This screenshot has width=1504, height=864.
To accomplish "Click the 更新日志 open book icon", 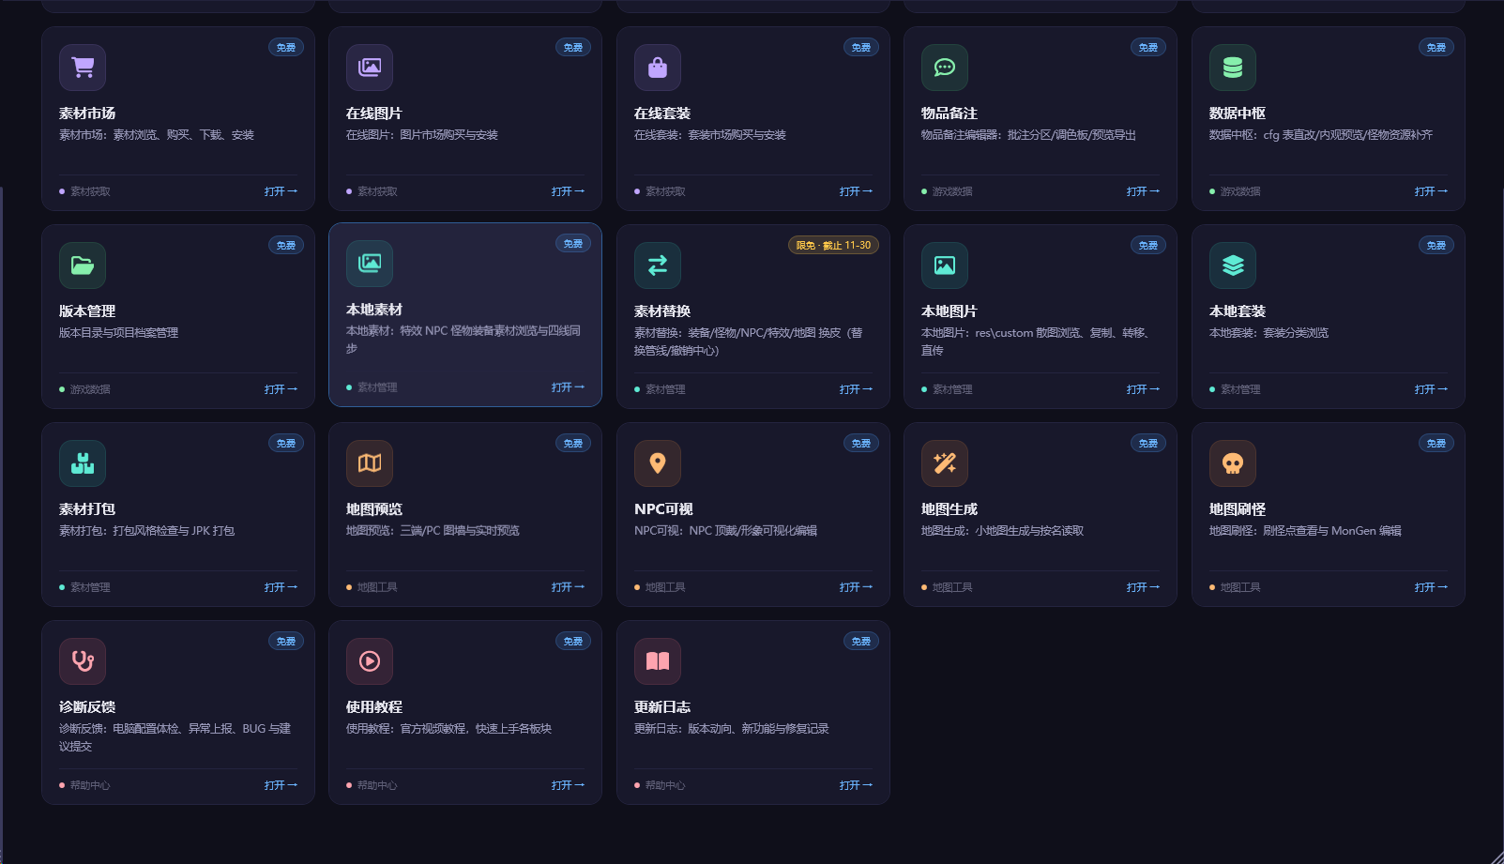I will pos(658,661).
